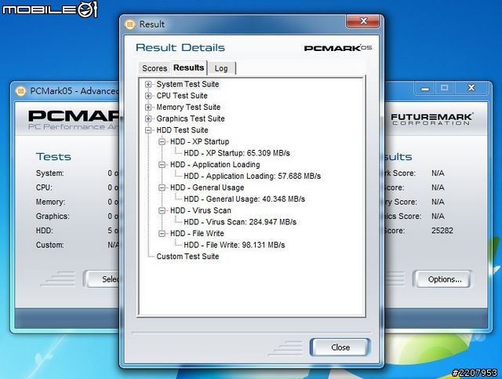This screenshot has width=502, height=379.
Task: Switch to the Scores tab
Action: pyautogui.click(x=155, y=68)
